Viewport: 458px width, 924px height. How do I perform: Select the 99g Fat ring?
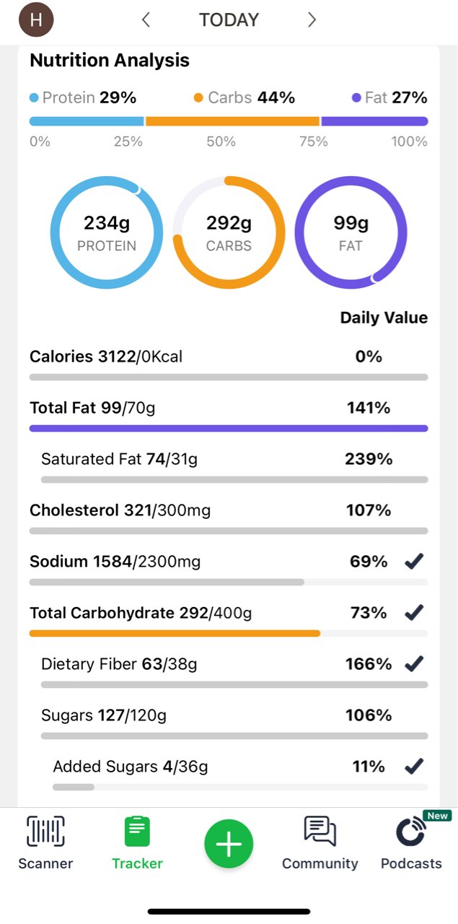pos(351,232)
